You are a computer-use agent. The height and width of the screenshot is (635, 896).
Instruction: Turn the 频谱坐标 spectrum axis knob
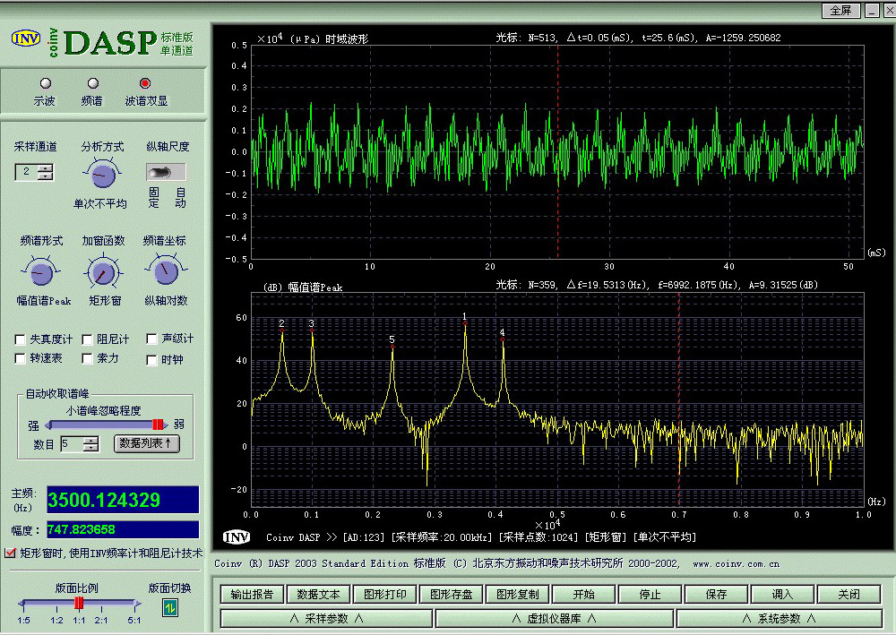click(x=165, y=270)
